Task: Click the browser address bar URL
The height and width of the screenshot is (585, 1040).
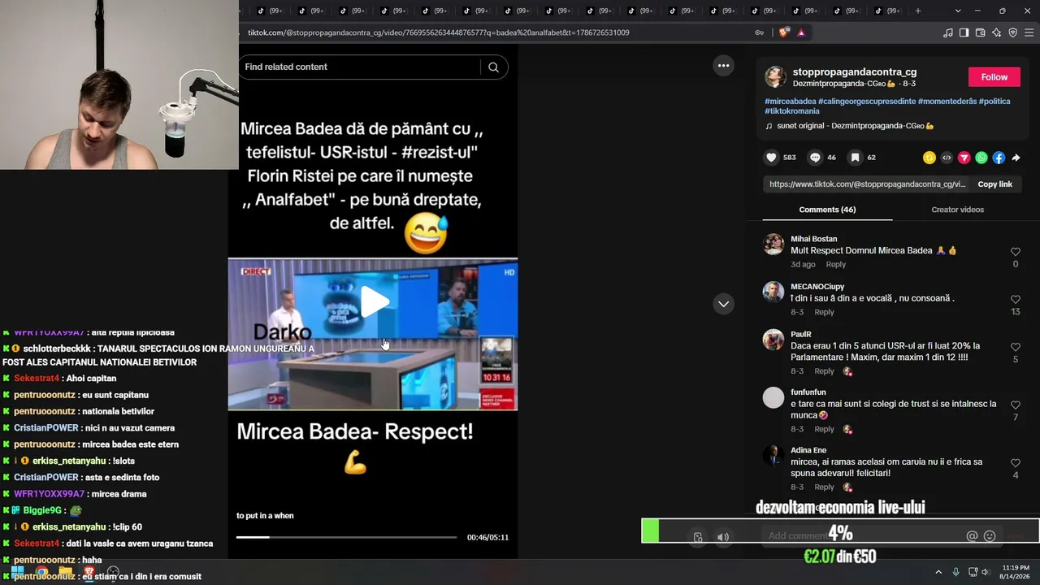Action: coord(439,32)
